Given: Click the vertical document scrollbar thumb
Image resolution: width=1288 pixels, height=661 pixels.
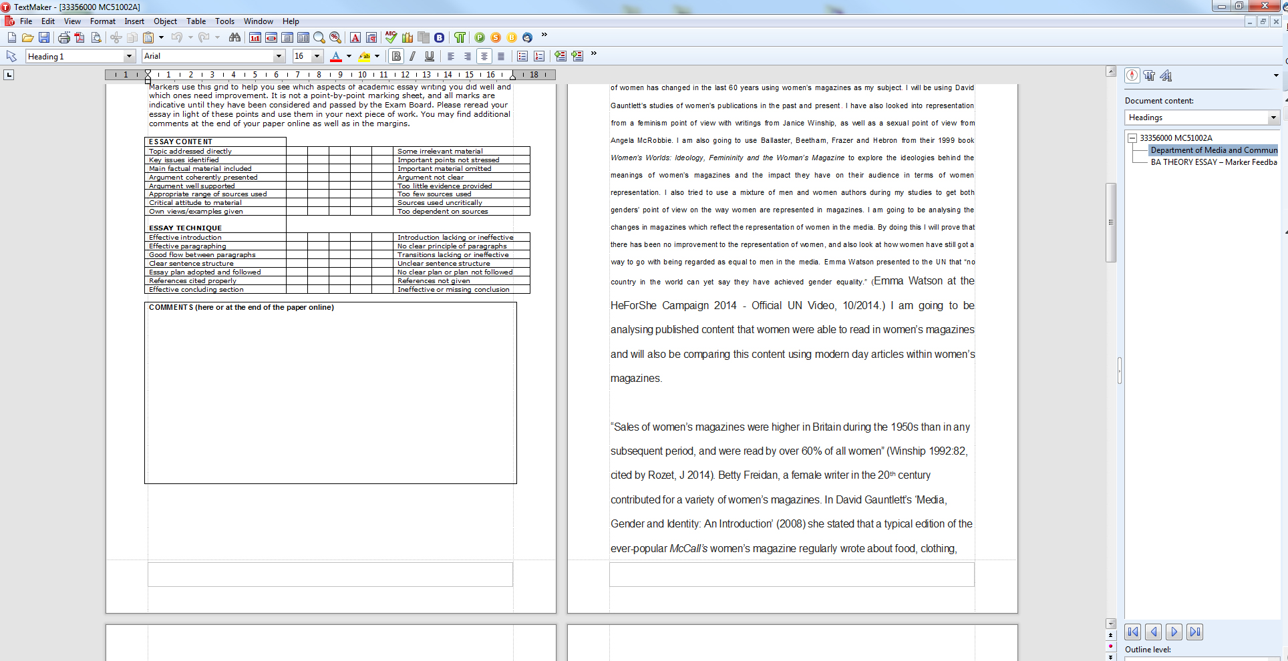Looking at the screenshot, I should 1111,222.
